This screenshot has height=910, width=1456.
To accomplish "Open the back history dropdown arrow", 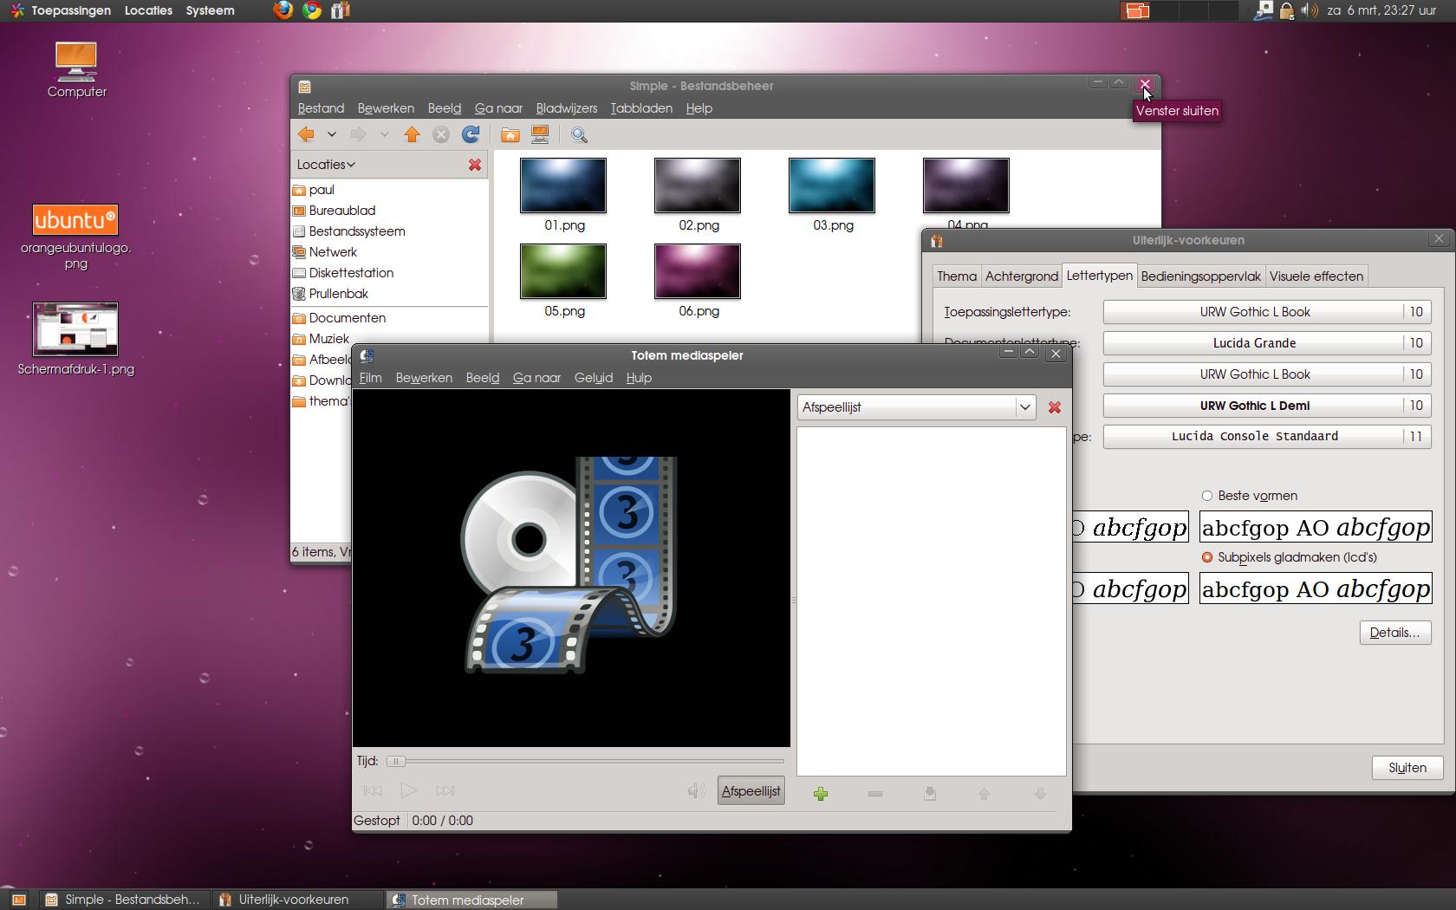I will pyautogui.click(x=331, y=134).
